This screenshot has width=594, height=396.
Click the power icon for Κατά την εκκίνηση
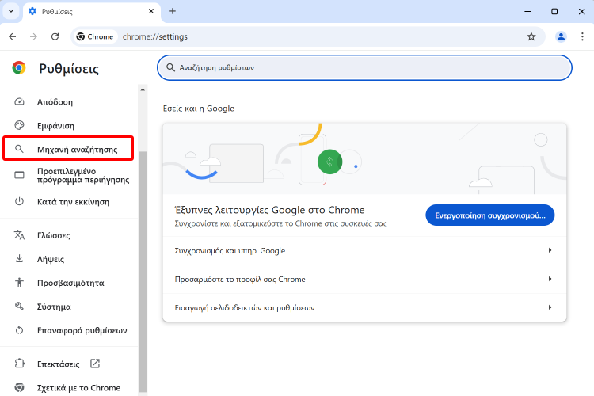click(19, 201)
